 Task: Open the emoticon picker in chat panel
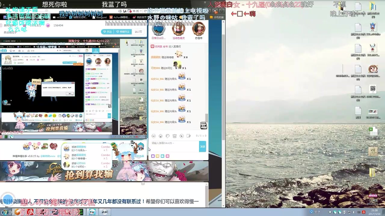point(153,136)
